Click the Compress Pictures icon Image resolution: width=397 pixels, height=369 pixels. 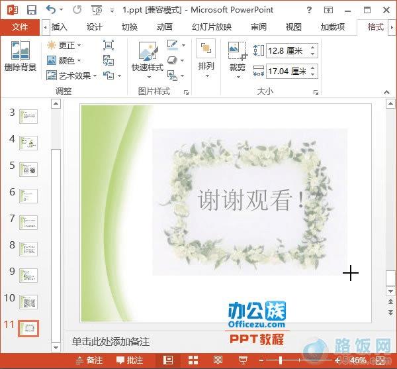(x=109, y=45)
